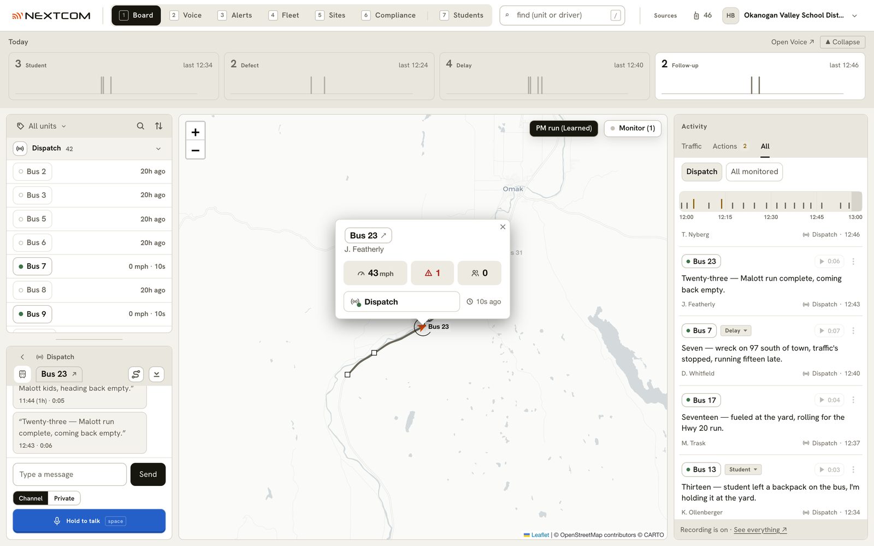Select the Channel message mode

point(31,498)
